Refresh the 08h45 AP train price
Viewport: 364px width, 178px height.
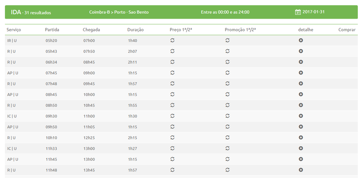173,94
